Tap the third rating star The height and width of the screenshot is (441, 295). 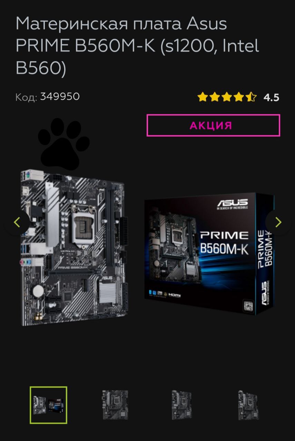pyautogui.click(x=227, y=97)
